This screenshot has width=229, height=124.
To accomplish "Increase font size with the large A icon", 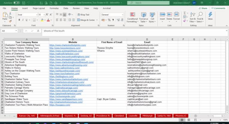I will coord(47,15).
